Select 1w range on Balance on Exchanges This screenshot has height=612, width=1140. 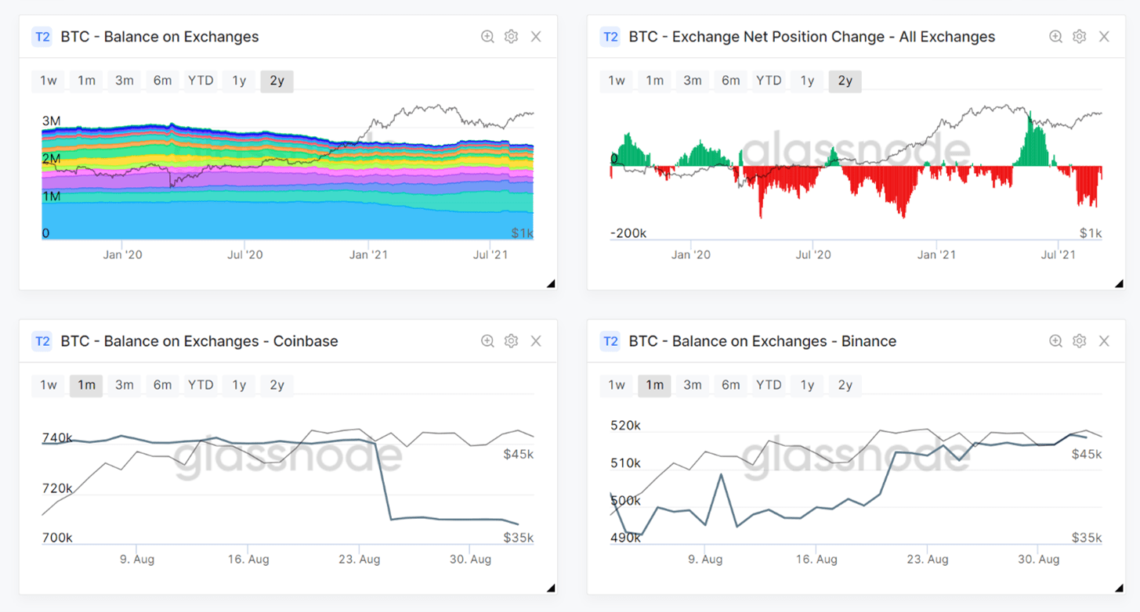point(49,81)
